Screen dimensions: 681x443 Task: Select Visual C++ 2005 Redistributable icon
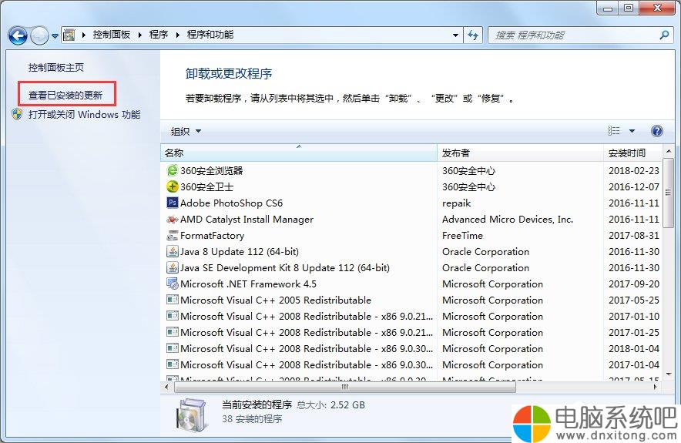point(173,300)
